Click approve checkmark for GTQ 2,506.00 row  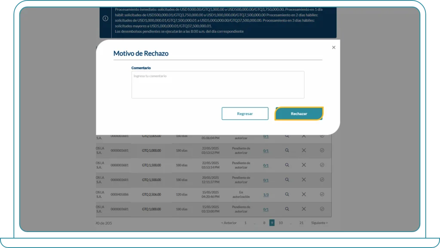(x=322, y=194)
